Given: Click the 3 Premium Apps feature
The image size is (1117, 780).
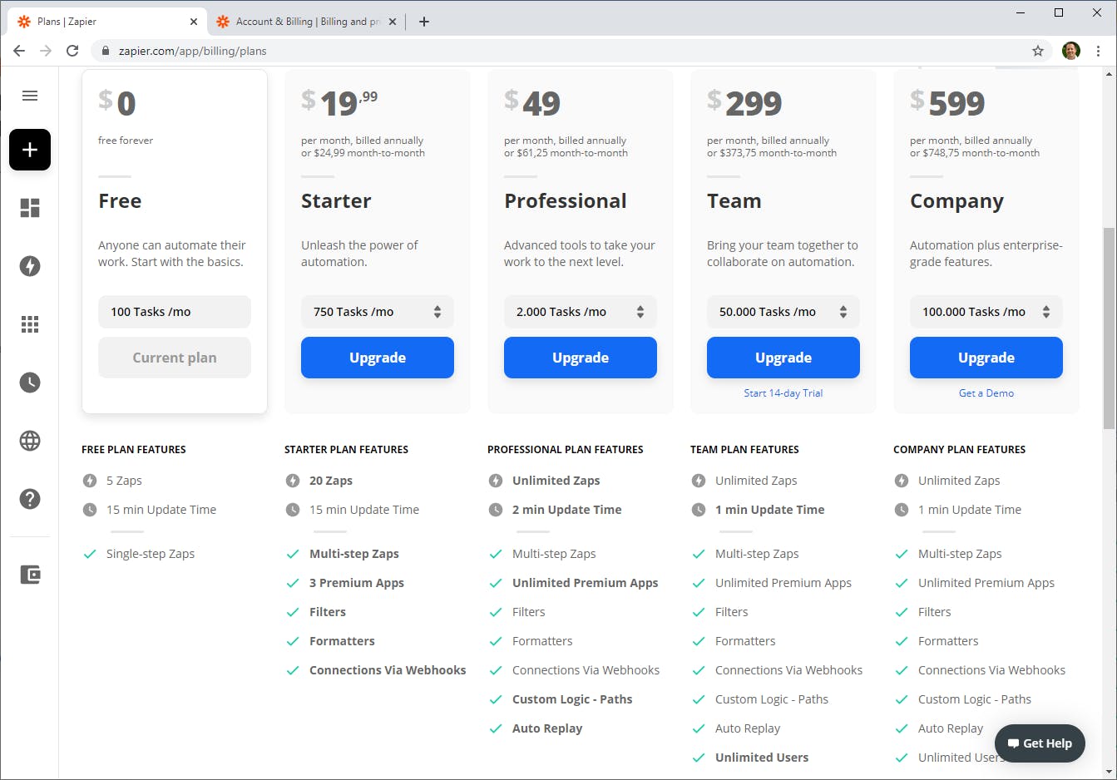Looking at the screenshot, I should coord(357,583).
